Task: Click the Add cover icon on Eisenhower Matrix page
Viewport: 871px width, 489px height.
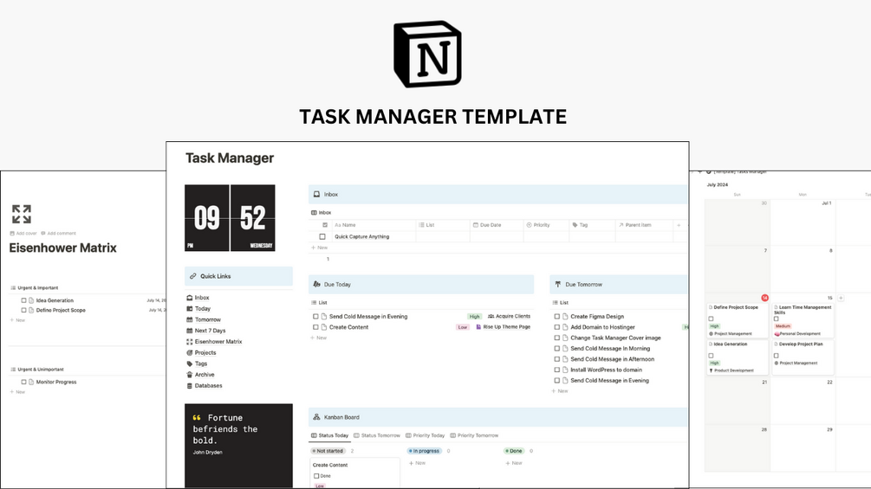Action: coord(12,234)
